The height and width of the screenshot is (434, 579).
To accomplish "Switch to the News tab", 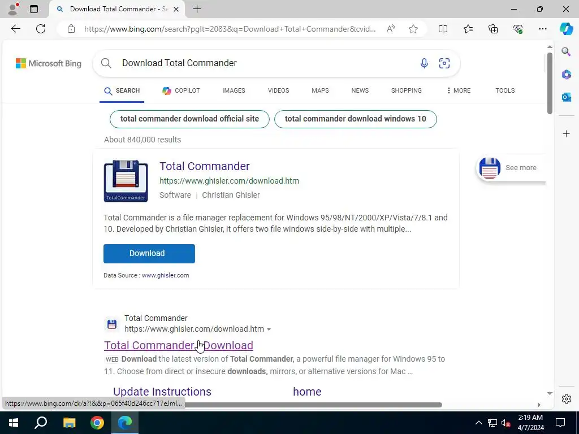I will pyautogui.click(x=360, y=90).
